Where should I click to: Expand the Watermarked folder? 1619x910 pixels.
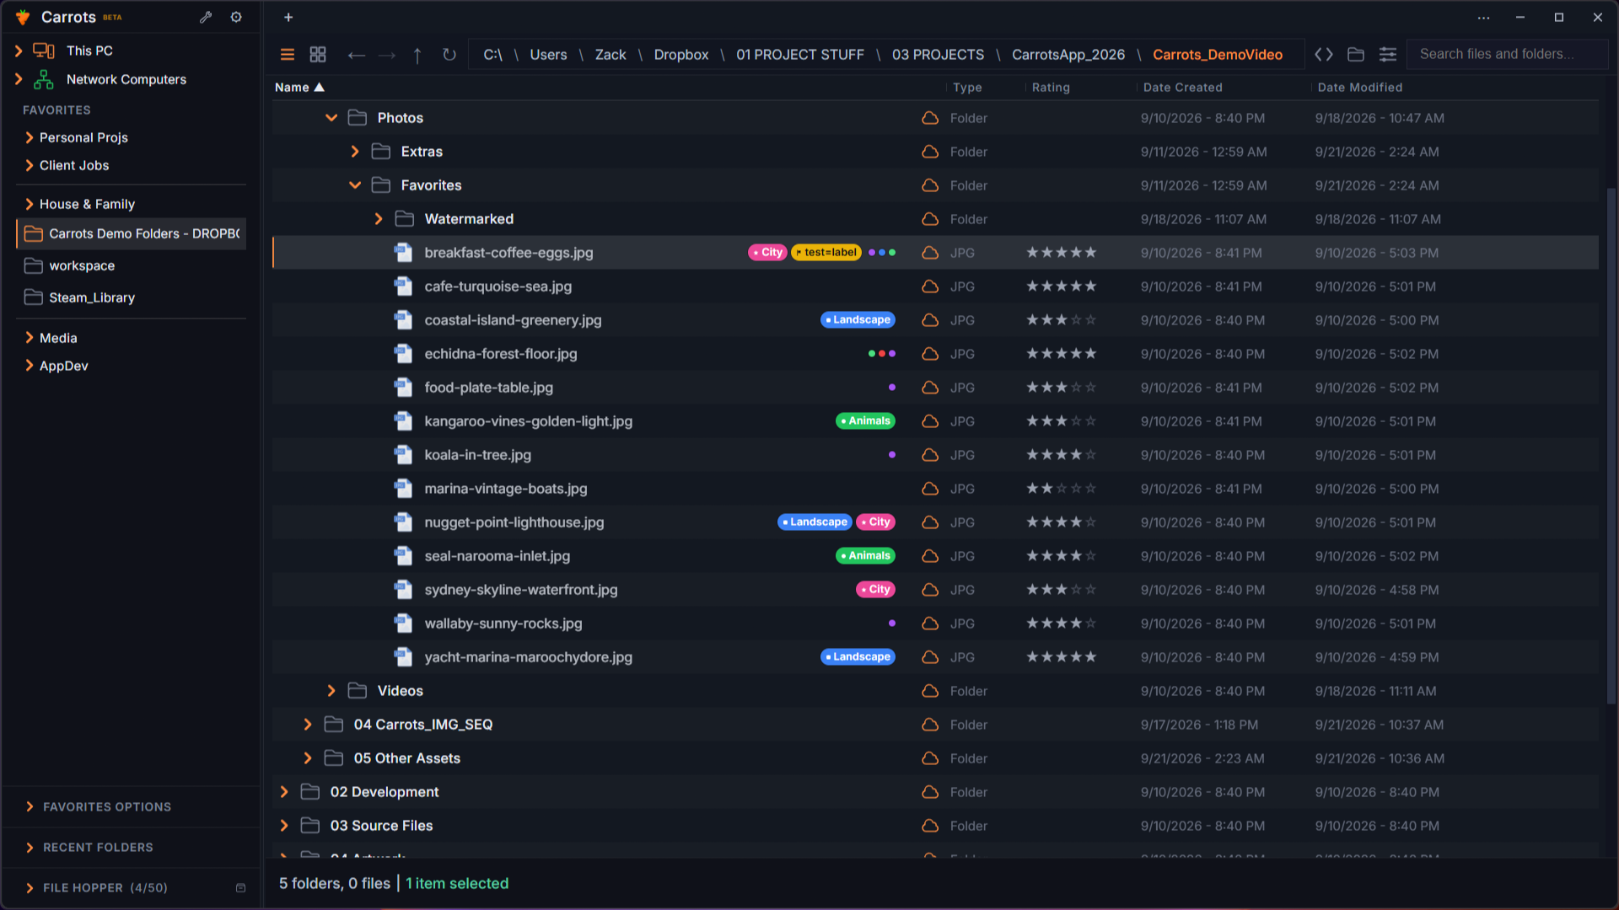379,219
